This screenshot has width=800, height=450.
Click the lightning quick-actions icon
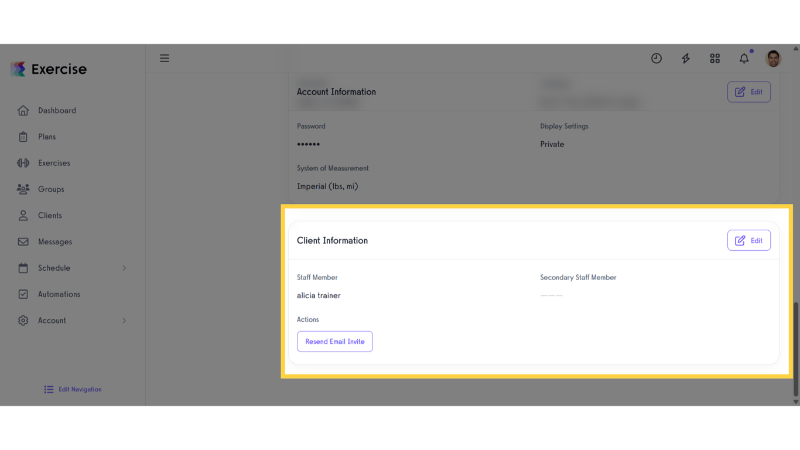point(685,58)
